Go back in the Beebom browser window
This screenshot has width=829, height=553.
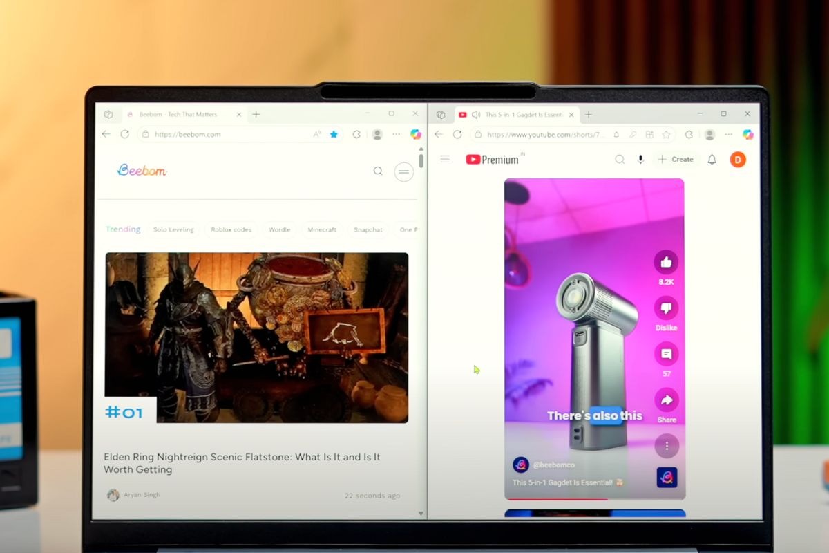tap(106, 134)
